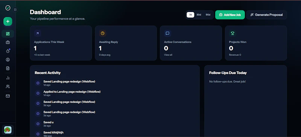Click the Active Conversations label
Screen dimensions: 301x137
[x=178, y=42]
